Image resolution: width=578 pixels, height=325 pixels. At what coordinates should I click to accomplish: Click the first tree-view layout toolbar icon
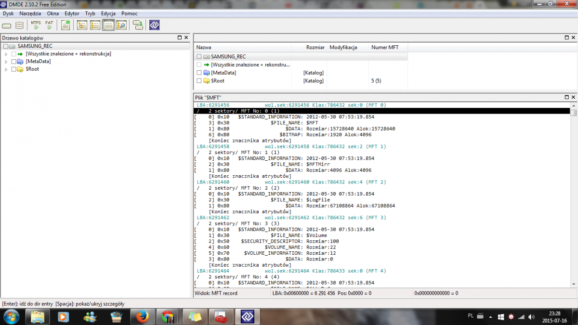82,25
